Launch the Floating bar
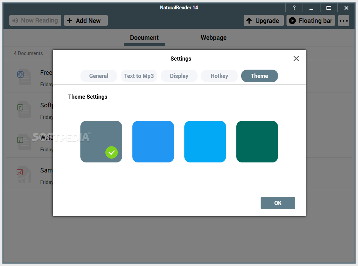 (311, 20)
